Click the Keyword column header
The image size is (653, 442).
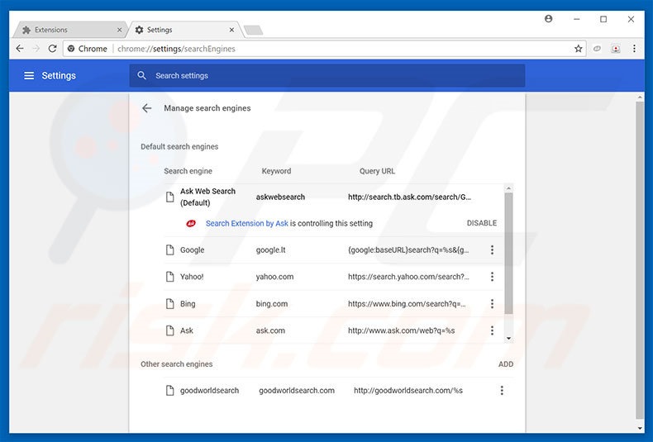276,171
